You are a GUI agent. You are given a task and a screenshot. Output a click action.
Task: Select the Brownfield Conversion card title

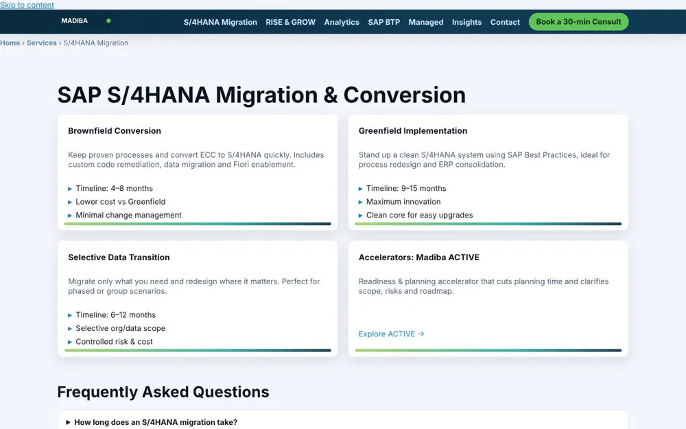pyautogui.click(x=115, y=130)
